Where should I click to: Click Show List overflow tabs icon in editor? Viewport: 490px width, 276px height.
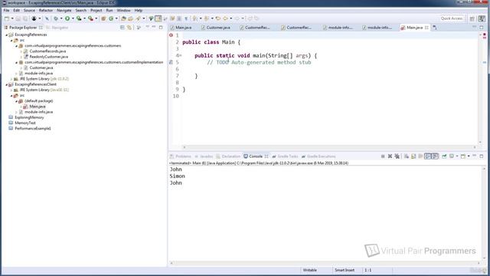(x=434, y=28)
